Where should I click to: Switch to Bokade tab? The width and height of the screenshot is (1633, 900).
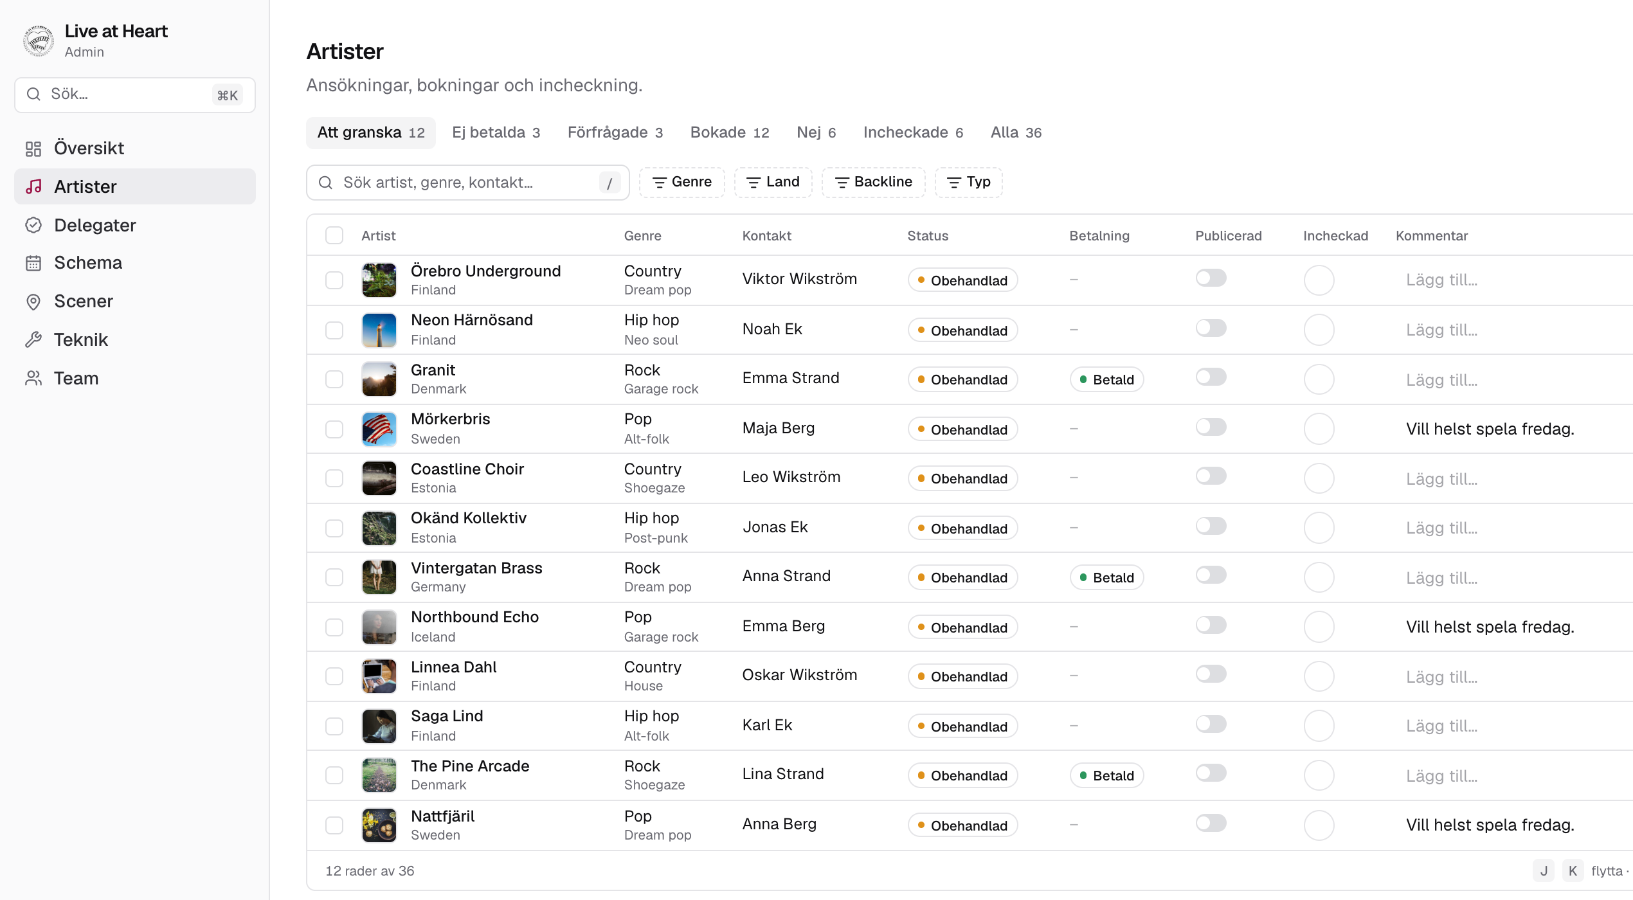pyautogui.click(x=730, y=133)
